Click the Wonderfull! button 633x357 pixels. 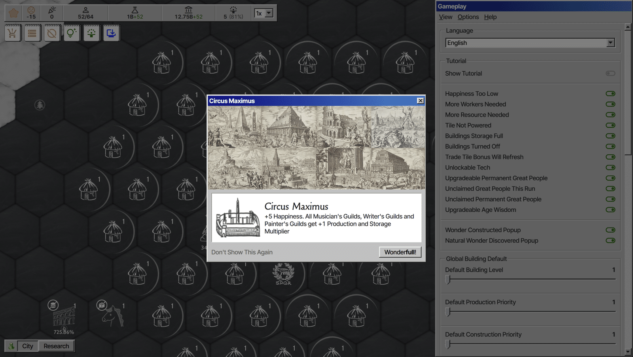400,252
